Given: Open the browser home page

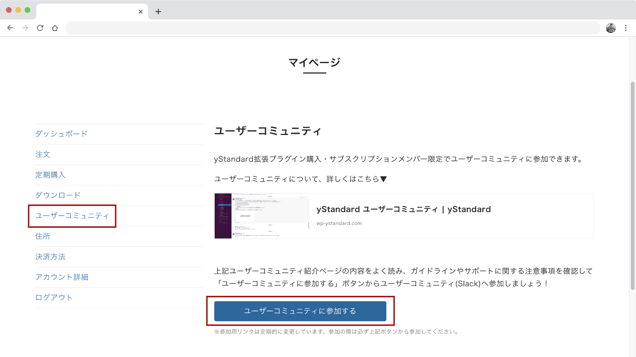Looking at the screenshot, I should pos(55,28).
